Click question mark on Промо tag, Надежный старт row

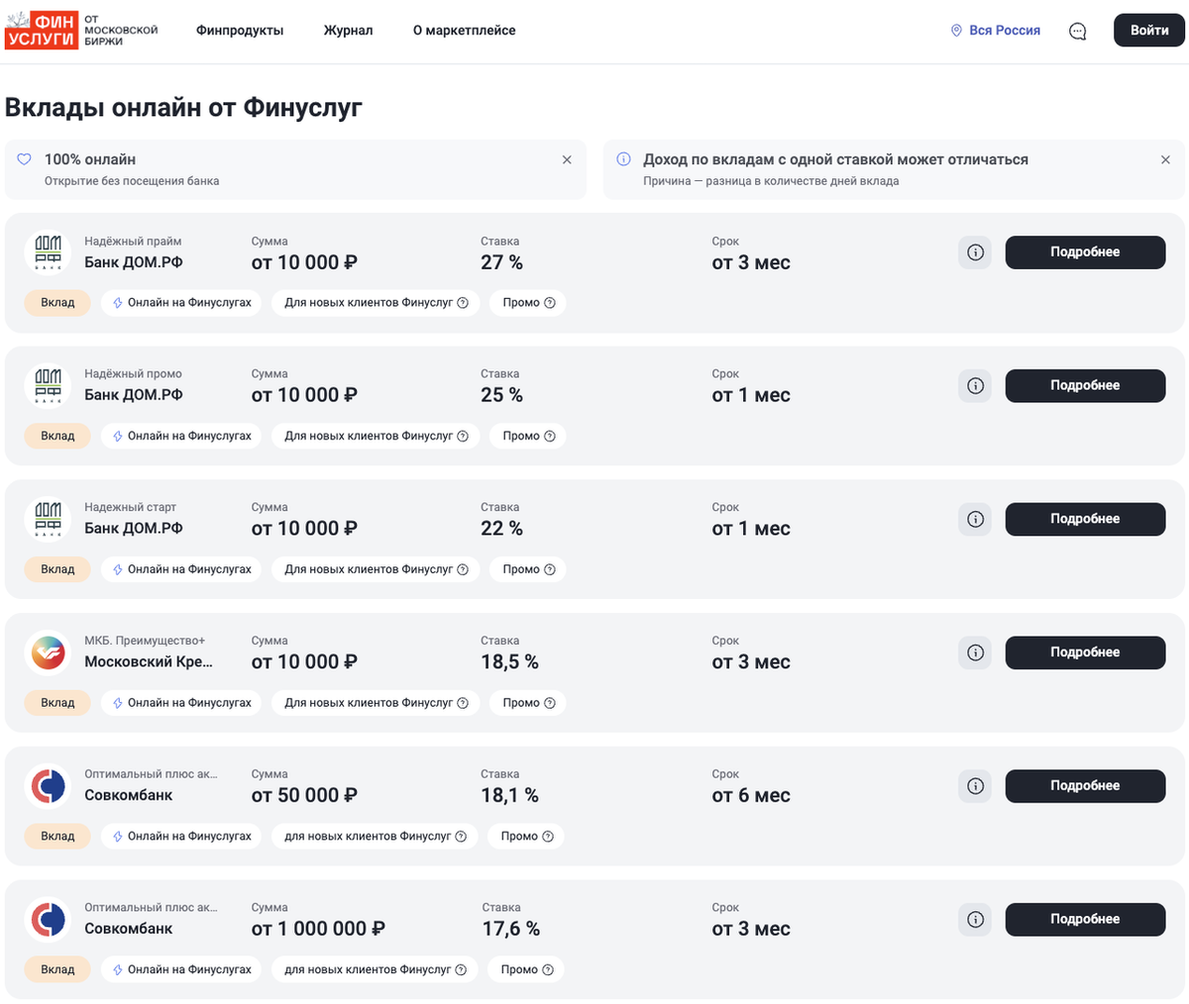(x=550, y=569)
